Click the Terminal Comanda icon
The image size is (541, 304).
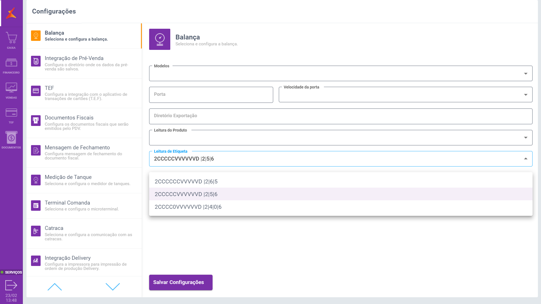(36, 206)
